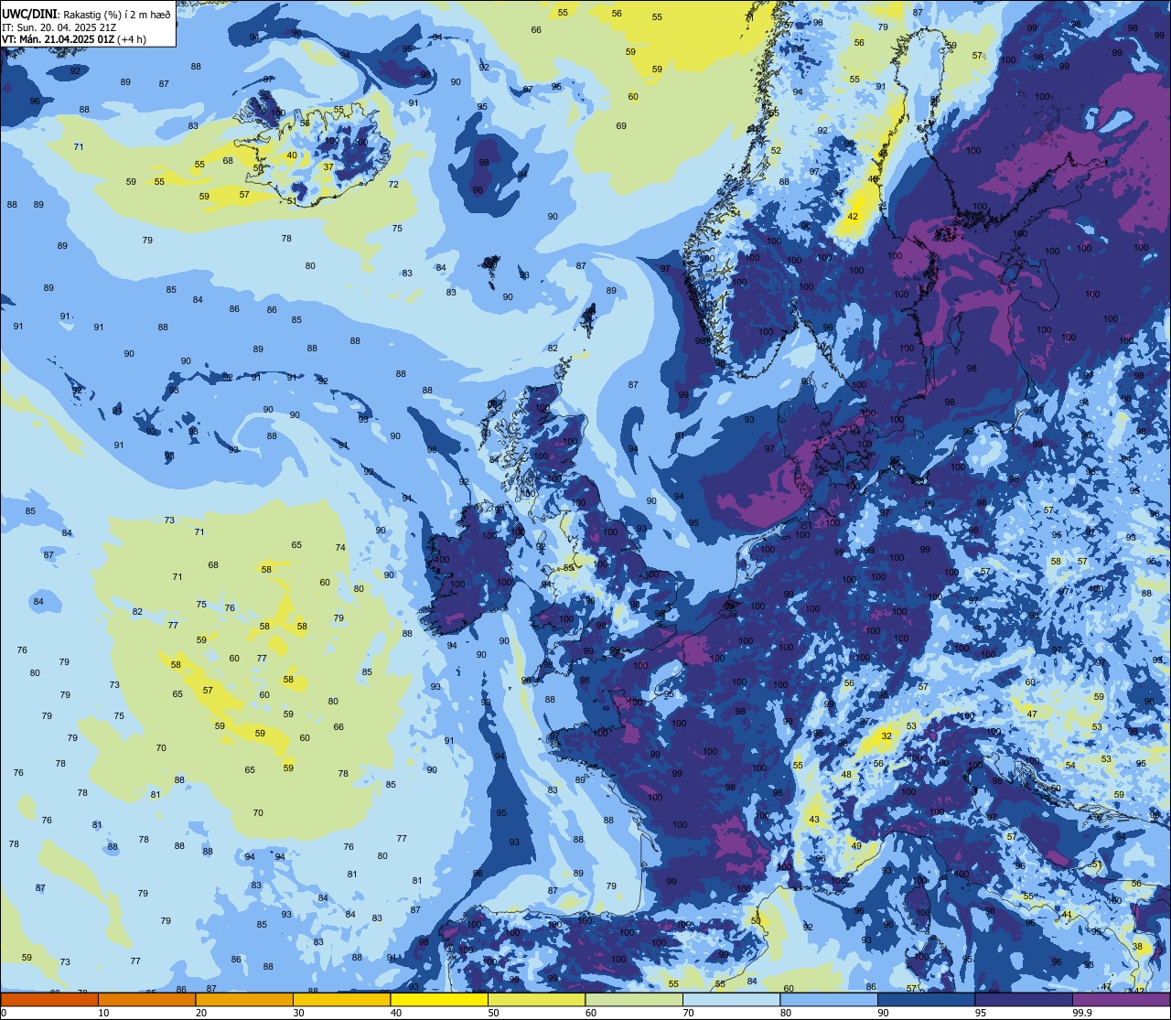Click the 10–20 percent legend swatch
The height and width of the screenshot is (1020, 1171).
pos(146,999)
